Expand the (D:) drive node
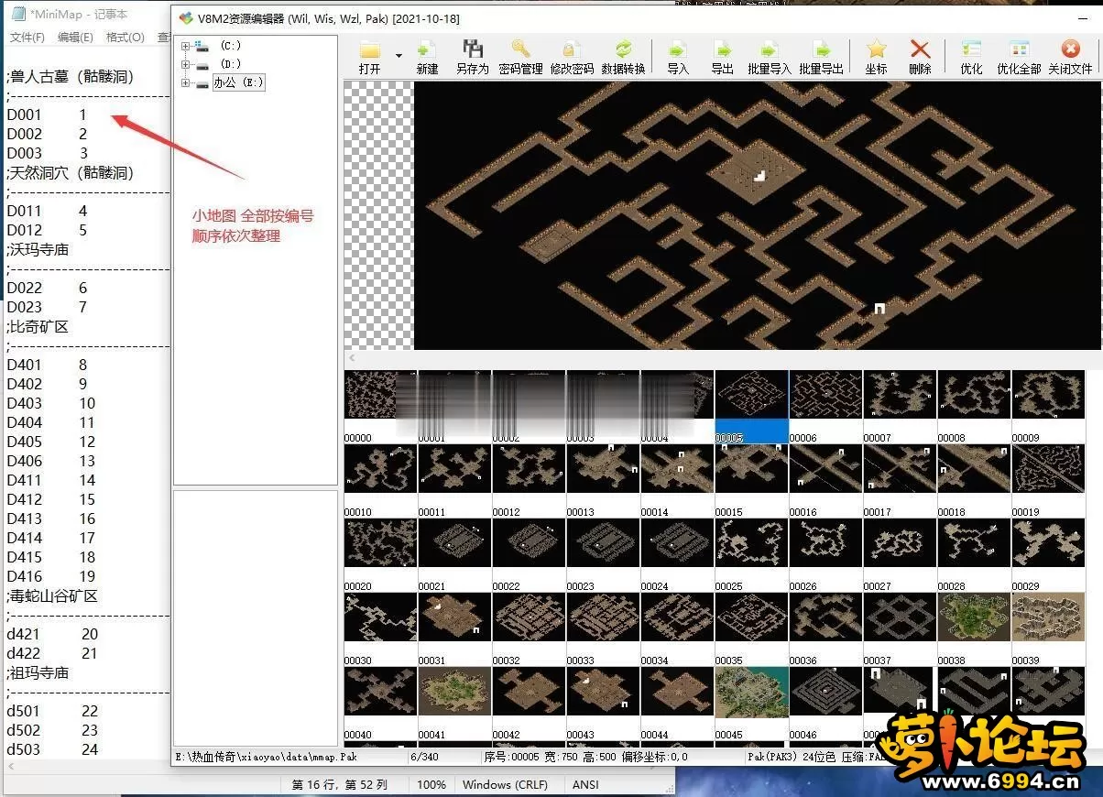This screenshot has height=797, width=1103. 186,64
